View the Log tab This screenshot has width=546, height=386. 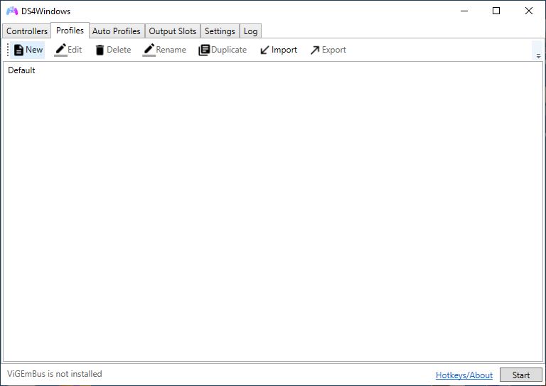point(250,31)
